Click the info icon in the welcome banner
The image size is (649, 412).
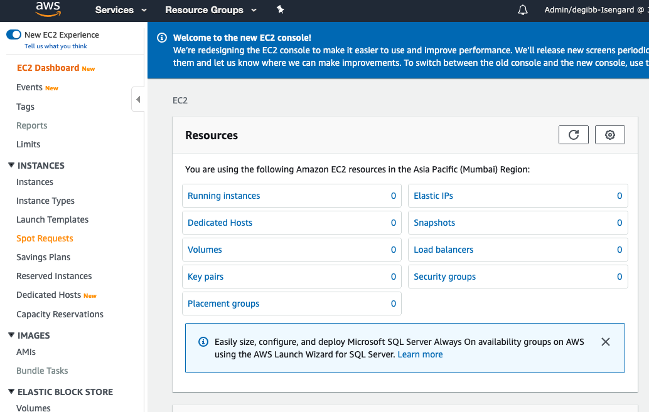coord(163,38)
